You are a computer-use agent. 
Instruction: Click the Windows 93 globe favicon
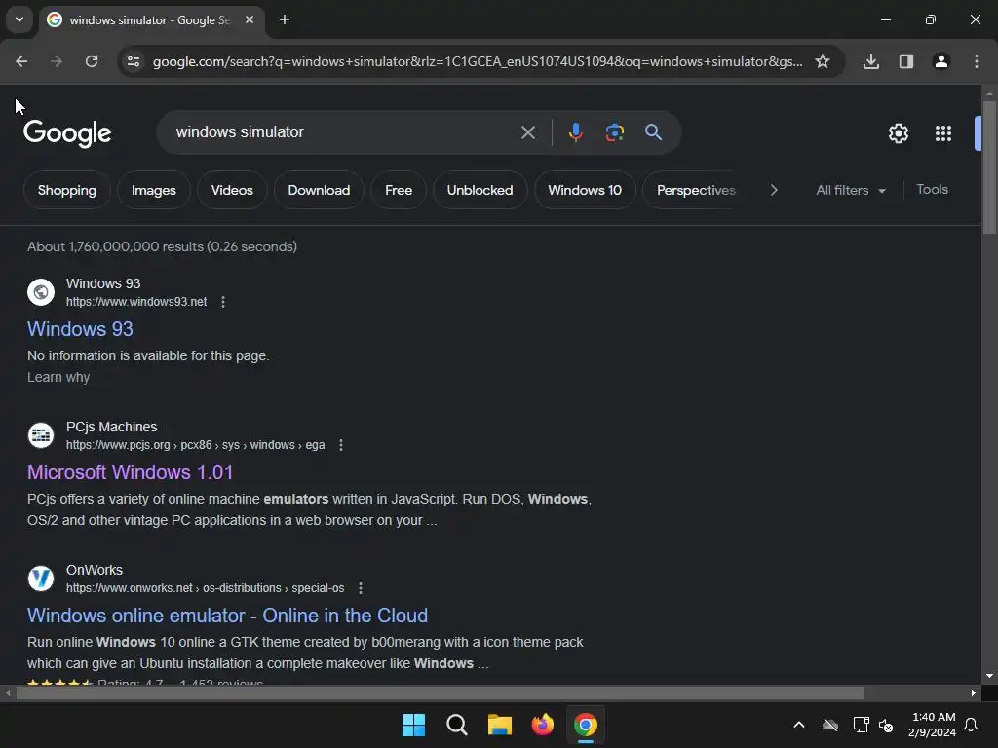(41, 292)
